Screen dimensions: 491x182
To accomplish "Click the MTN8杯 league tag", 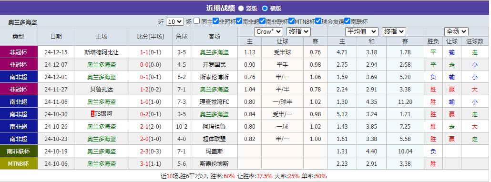I will coord(19,163).
